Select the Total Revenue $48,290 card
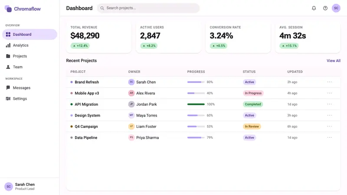 click(99, 37)
